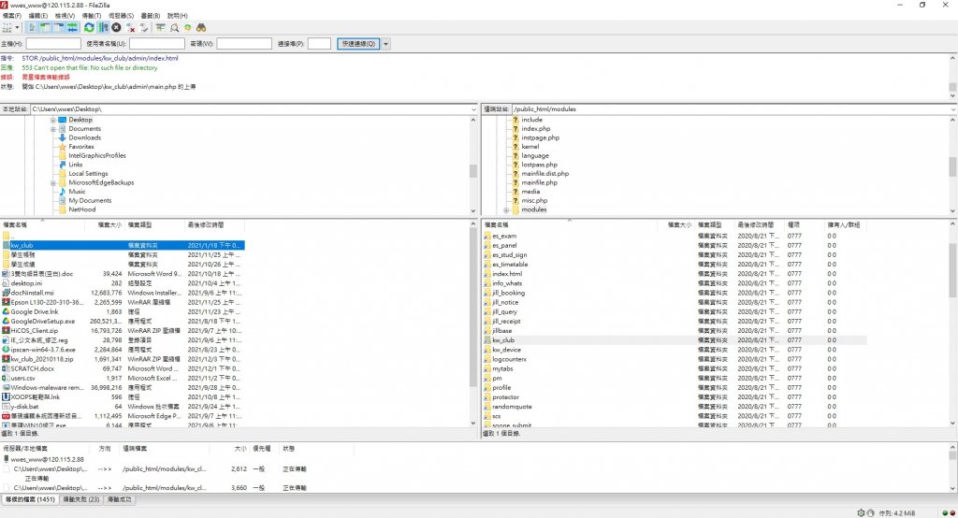Open the 檔案(F) menu

tap(11, 15)
